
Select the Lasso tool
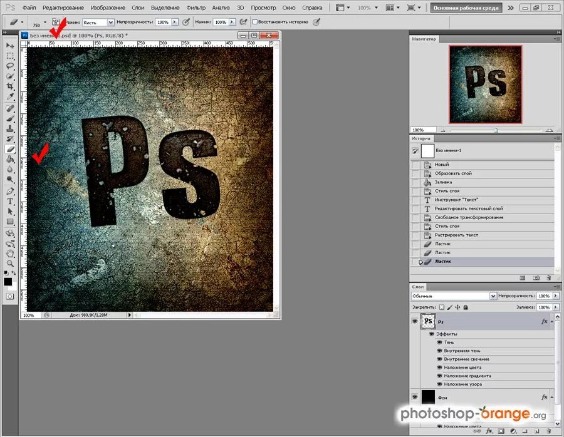click(10, 66)
